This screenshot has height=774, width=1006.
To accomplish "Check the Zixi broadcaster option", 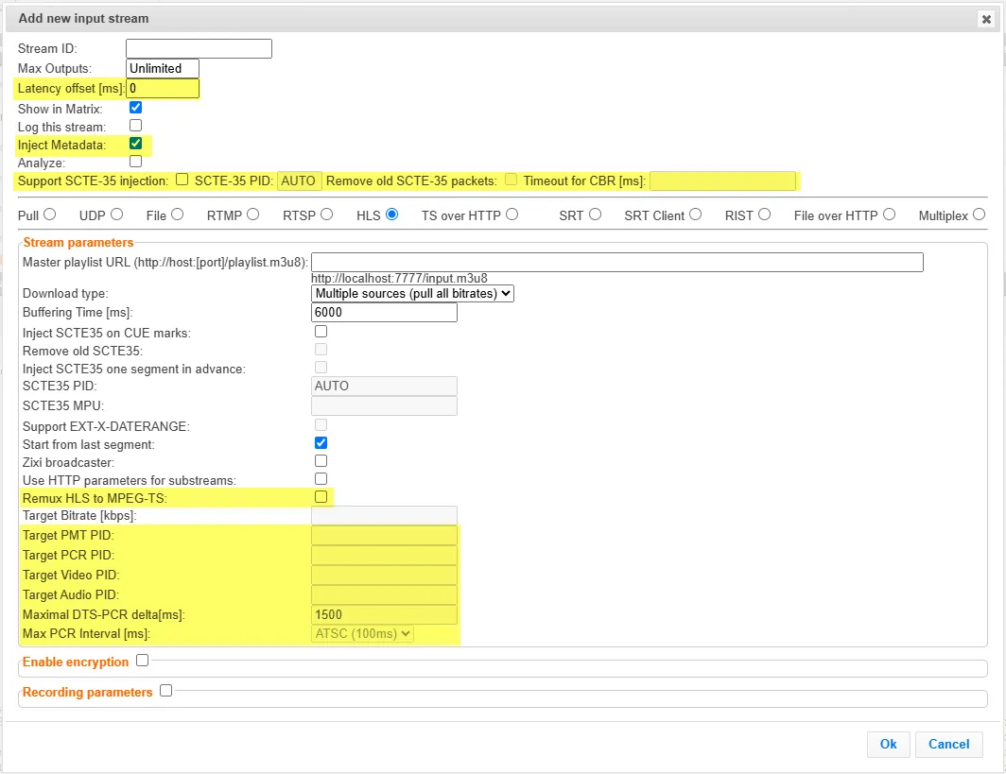I will click(x=321, y=461).
